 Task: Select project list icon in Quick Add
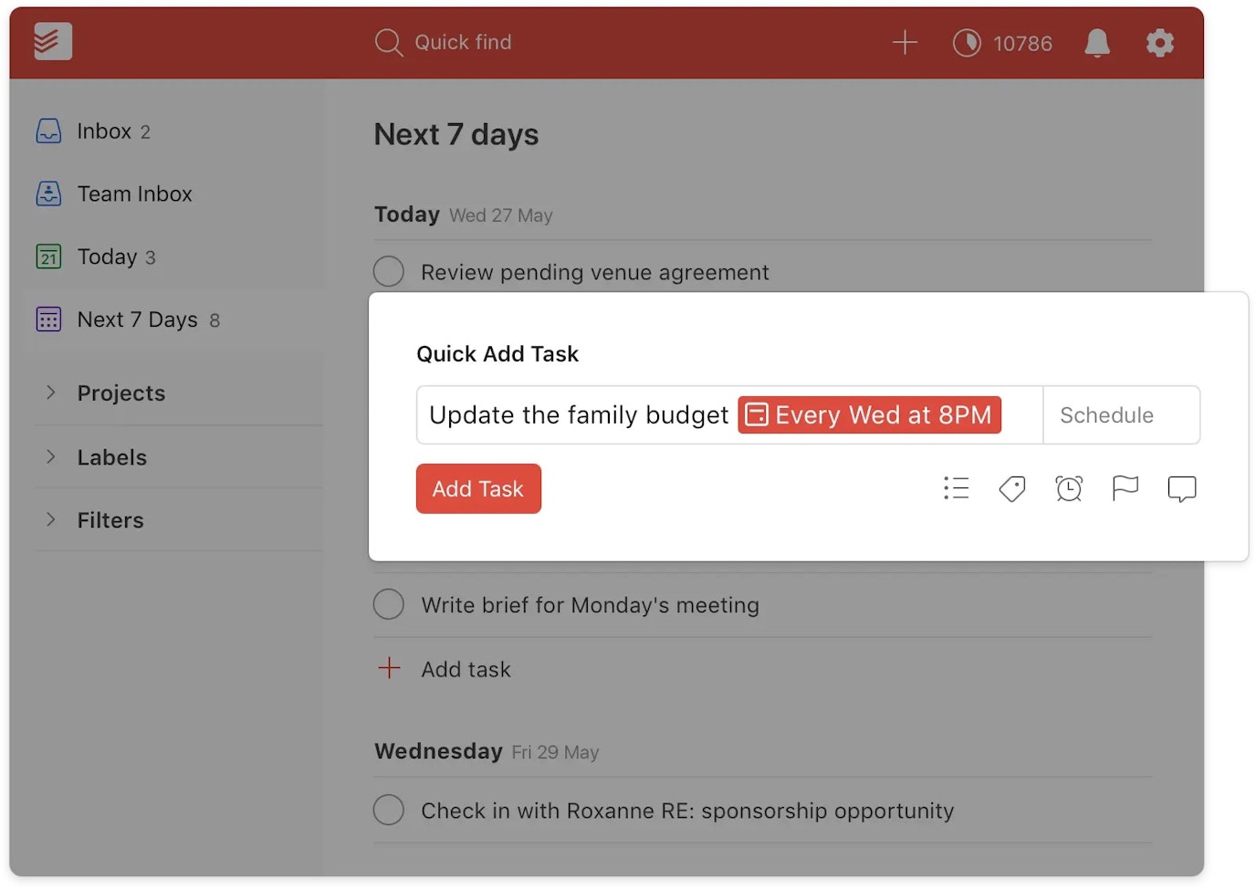pyautogui.click(x=956, y=488)
